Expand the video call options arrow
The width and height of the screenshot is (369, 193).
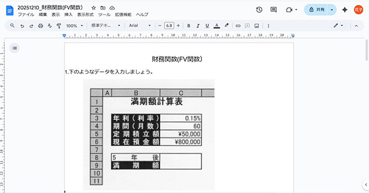tap(296, 9)
